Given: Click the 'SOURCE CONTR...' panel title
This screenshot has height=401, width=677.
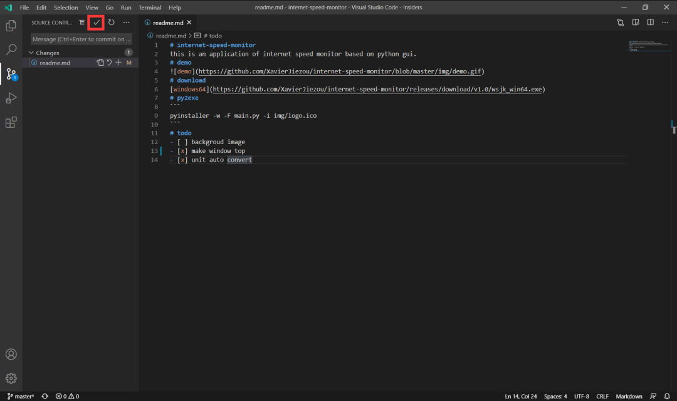Looking at the screenshot, I should (51, 23).
